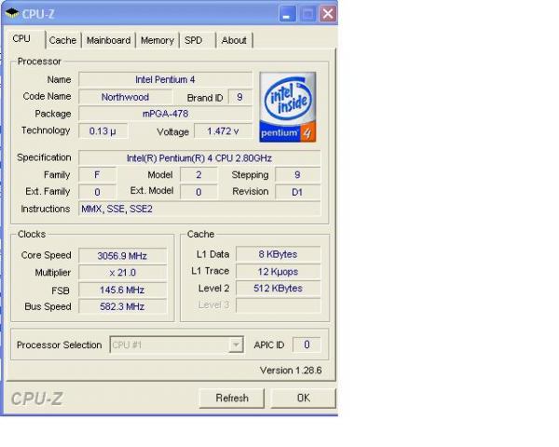Click the 'Processor Selection' label
The height and width of the screenshot is (447, 559).
pos(60,345)
